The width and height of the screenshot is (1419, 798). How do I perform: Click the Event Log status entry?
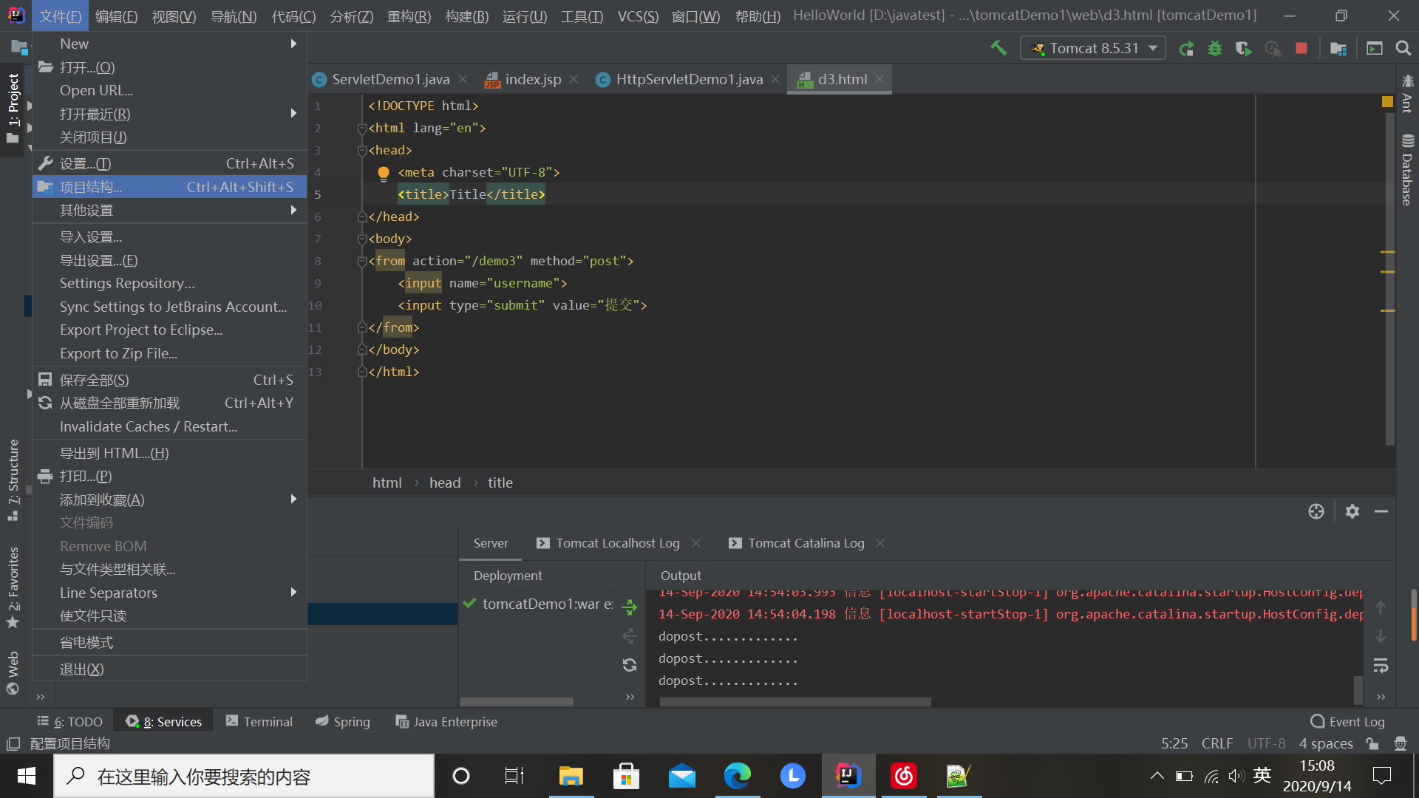(x=1356, y=721)
